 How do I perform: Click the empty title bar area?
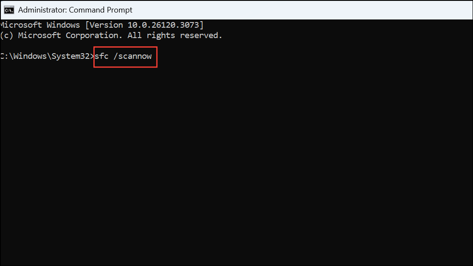tap(302, 10)
